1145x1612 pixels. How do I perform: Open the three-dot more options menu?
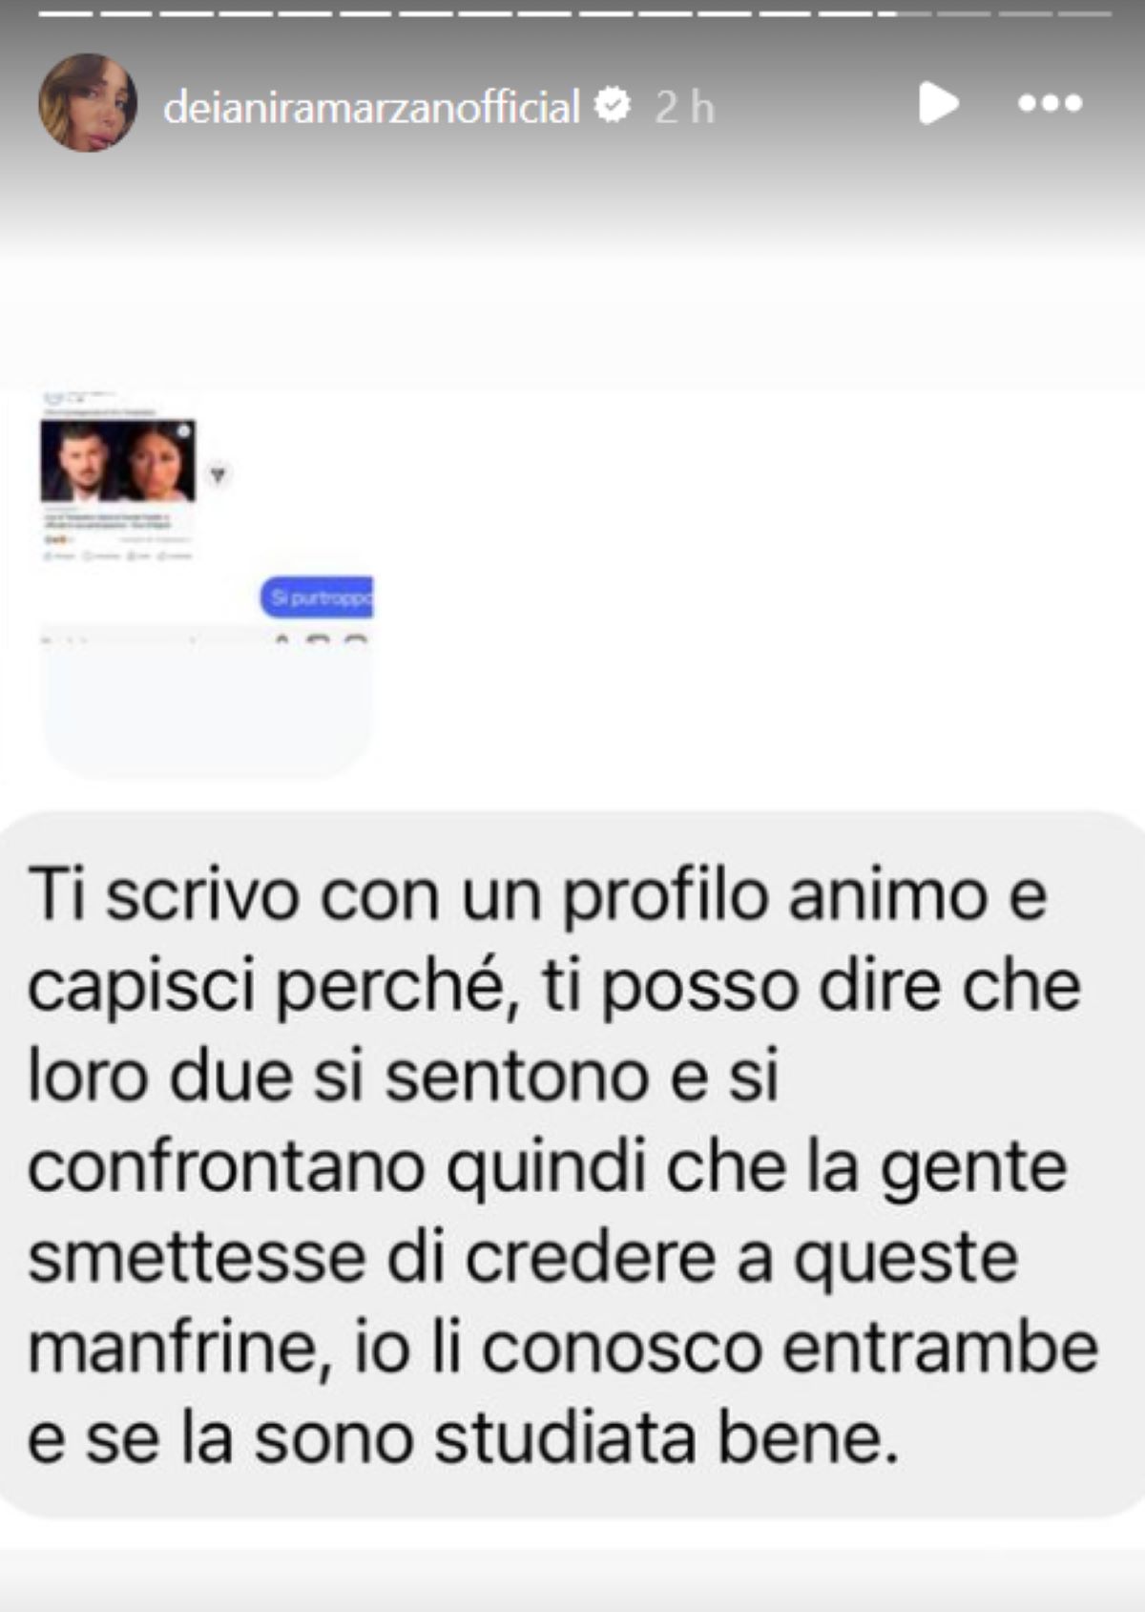pyautogui.click(x=1050, y=103)
